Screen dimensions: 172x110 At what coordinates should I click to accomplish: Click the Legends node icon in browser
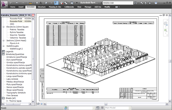point(3,51)
